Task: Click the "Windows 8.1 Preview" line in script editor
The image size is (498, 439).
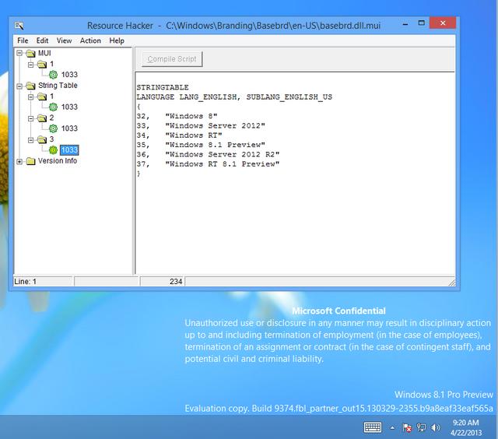Action: click(x=214, y=144)
